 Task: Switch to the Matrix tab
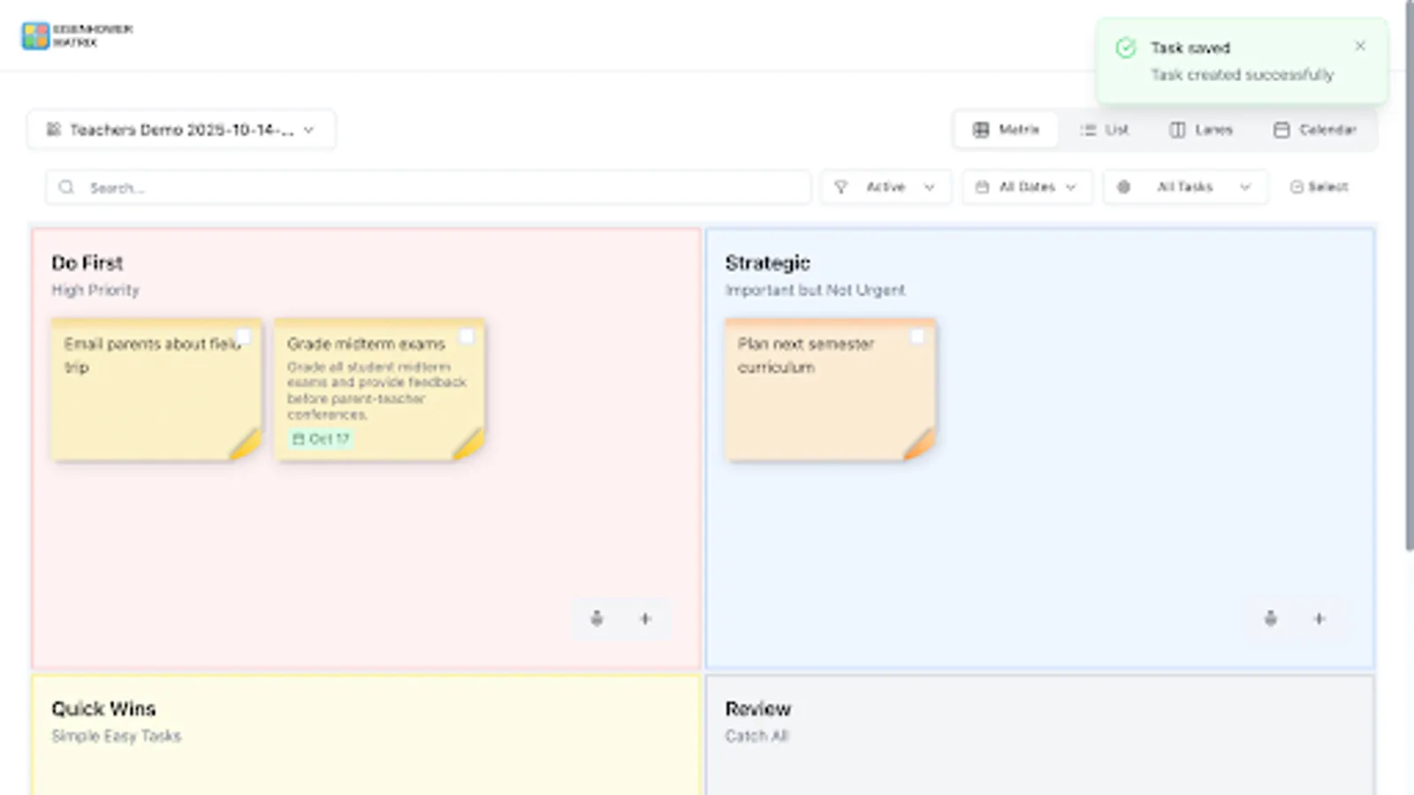tap(1007, 130)
